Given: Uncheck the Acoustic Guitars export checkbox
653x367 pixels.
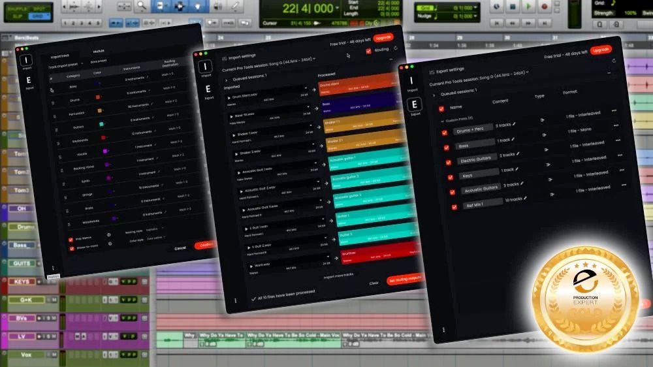Looking at the screenshot, I should (453, 192).
